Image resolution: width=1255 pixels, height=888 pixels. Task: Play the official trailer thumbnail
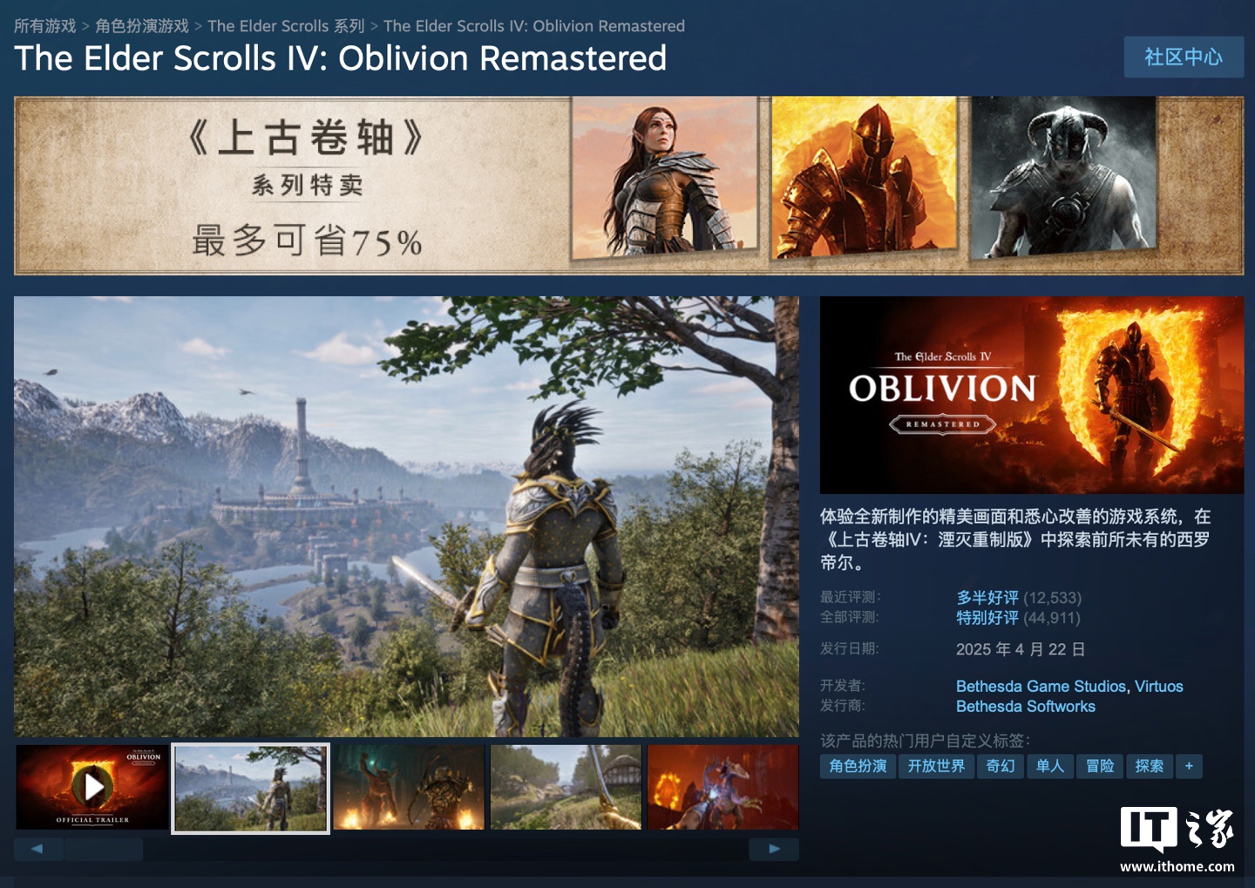[x=92, y=787]
